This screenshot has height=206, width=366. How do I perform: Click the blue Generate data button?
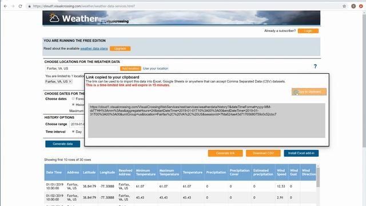[x=62, y=144]
